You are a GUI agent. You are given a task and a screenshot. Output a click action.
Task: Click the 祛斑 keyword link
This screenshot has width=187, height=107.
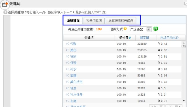tap(73, 57)
